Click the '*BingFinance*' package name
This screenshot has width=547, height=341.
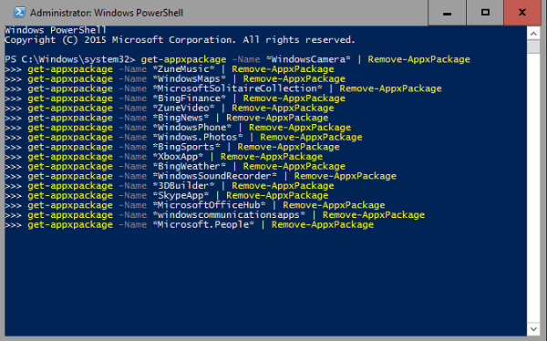click(x=189, y=98)
